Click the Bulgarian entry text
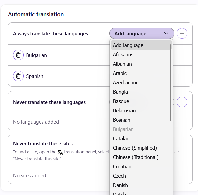This screenshot has width=198, height=195. tap(36, 55)
